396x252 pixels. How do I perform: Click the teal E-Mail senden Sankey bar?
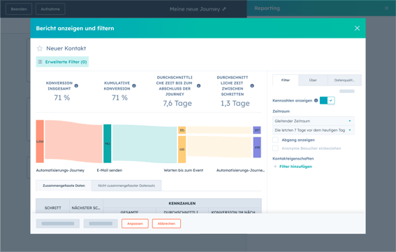click(x=108, y=143)
